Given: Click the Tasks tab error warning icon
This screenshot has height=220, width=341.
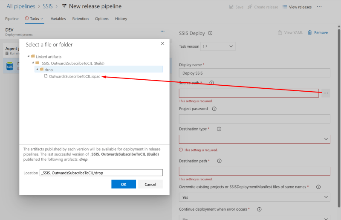Looking at the screenshot, I should (x=27, y=18).
